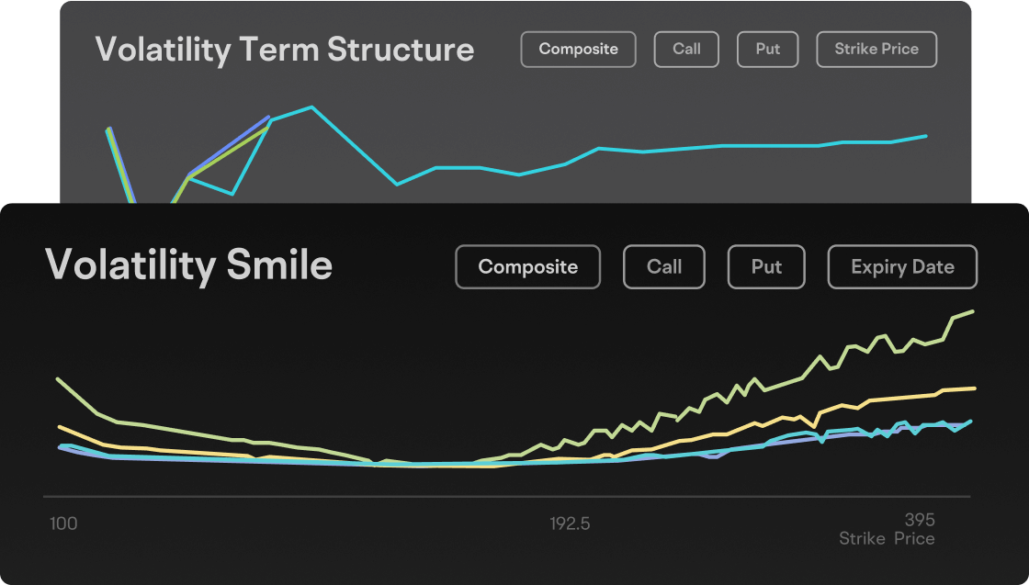Switch Volatility Smile to Call options

click(663, 266)
